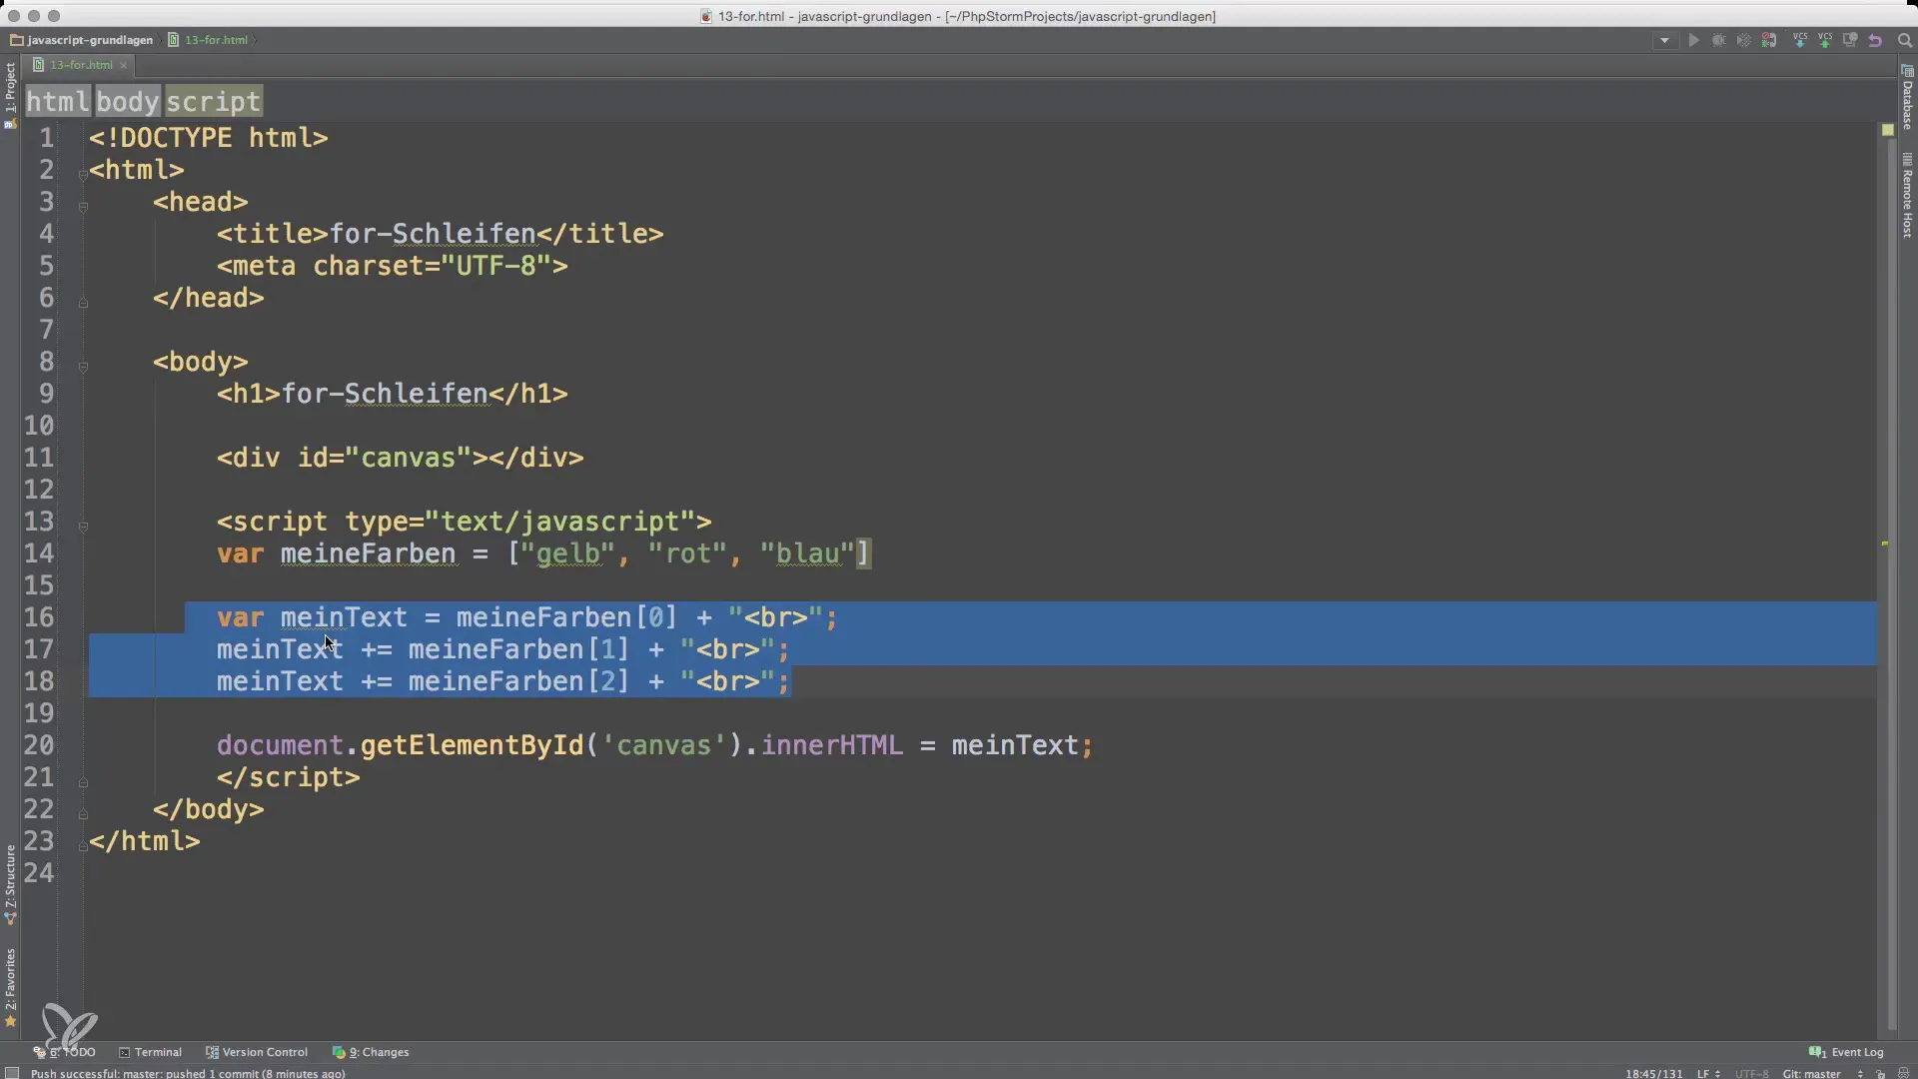The width and height of the screenshot is (1918, 1079).
Task: Click VCS update project icon
Action: 1799,41
